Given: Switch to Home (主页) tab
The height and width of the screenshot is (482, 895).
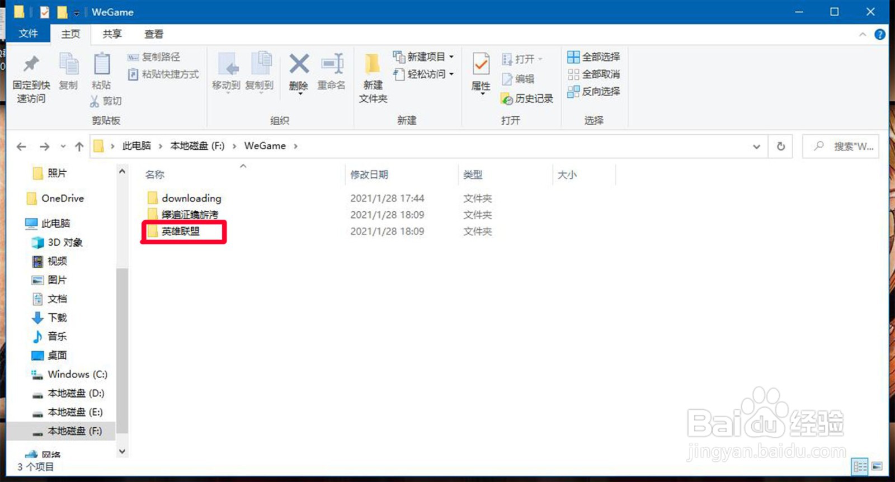Looking at the screenshot, I should point(70,34).
